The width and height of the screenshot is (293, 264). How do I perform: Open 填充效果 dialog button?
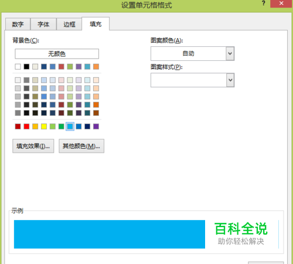coord(33,146)
